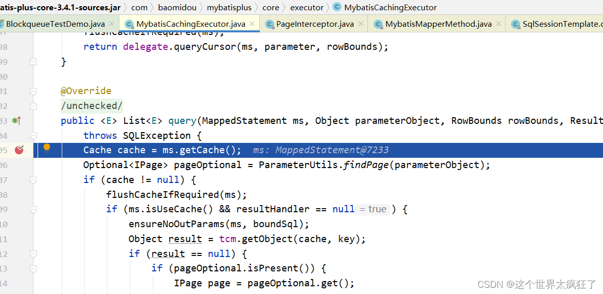Click the PageInterceptor.java tab file icon
603x294 pixels.
(x=270, y=24)
